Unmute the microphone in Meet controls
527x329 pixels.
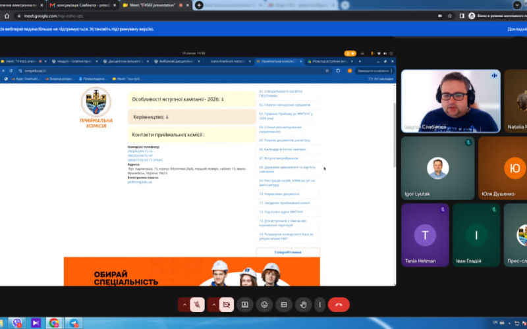(197, 305)
